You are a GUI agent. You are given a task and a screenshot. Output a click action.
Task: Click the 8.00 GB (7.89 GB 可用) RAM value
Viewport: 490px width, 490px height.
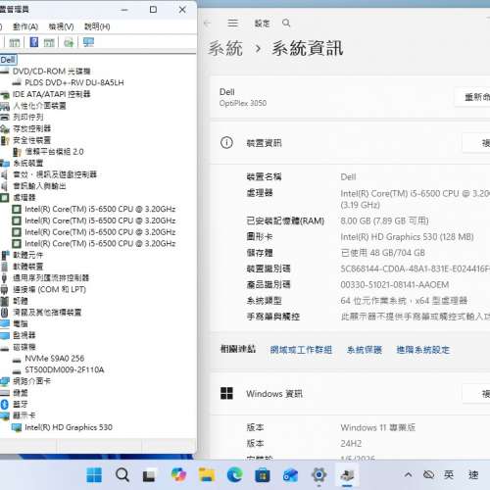384,220
